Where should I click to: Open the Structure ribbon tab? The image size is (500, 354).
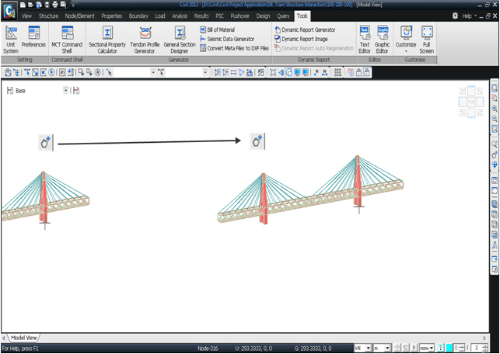pyautogui.click(x=48, y=16)
